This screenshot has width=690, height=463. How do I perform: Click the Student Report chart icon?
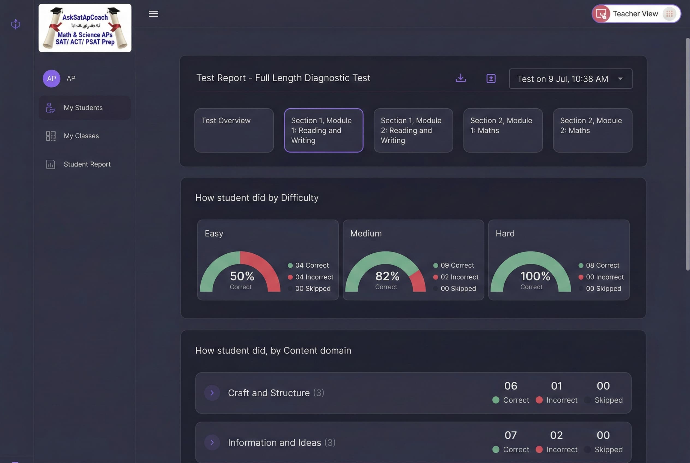(x=50, y=164)
